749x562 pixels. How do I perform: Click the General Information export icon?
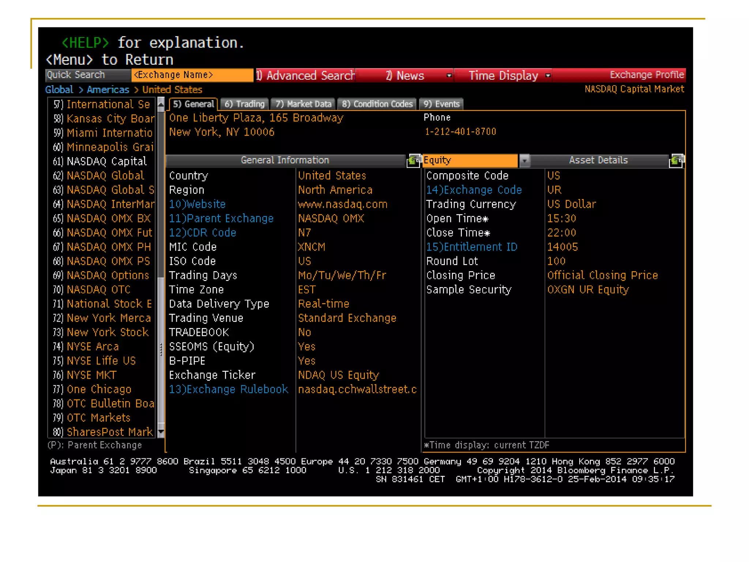click(413, 161)
